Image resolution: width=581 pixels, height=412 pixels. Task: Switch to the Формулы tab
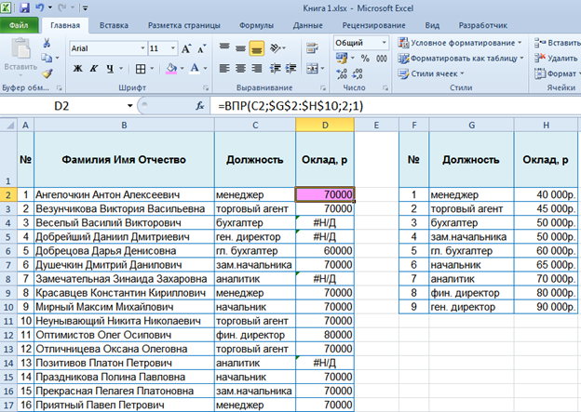coord(256,26)
